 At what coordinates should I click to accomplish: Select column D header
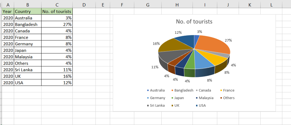[84, 5]
